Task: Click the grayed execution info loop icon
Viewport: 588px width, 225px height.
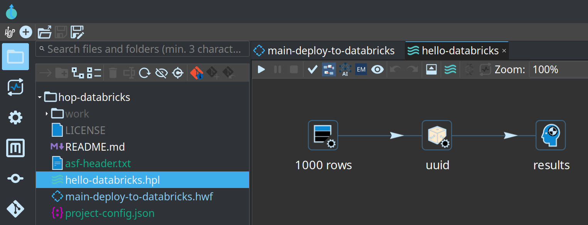Action: (485, 69)
